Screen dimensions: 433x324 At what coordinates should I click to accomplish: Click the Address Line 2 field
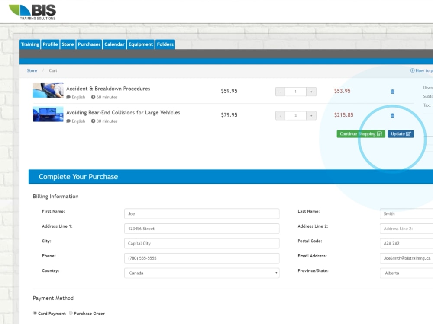pos(406,229)
